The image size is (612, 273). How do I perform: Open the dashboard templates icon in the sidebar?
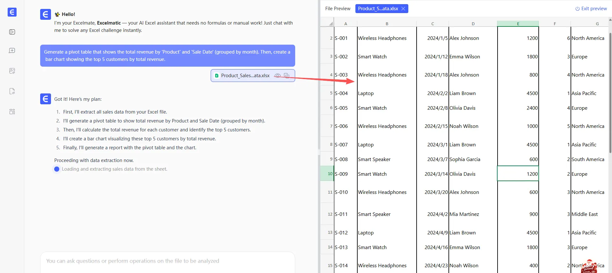coord(12,112)
